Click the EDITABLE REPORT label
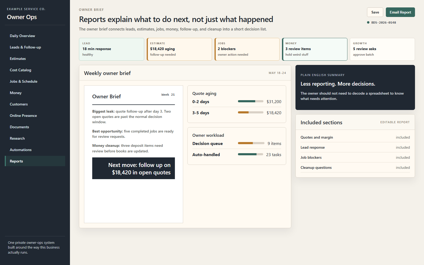 click(x=395, y=122)
